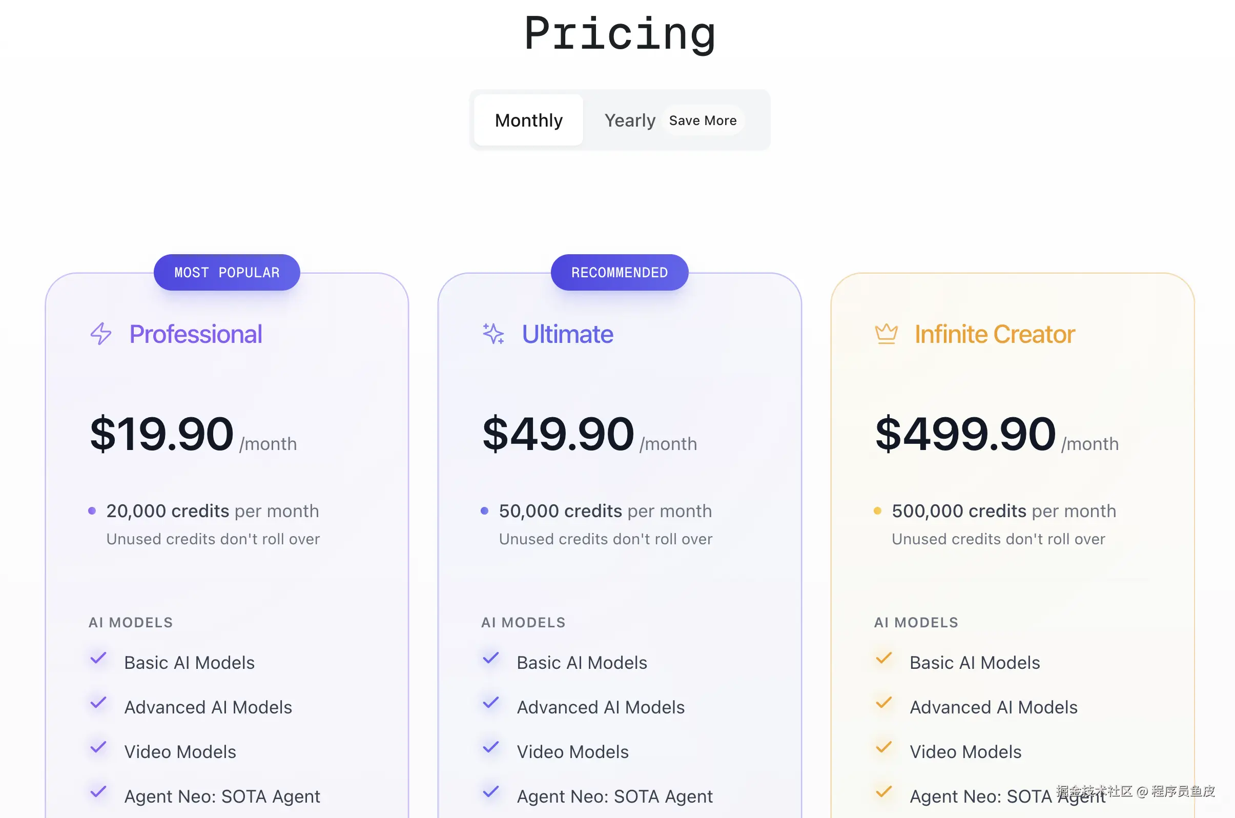Click the purple bullet before 20,000 credits
This screenshot has height=818, width=1235.
(x=92, y=510)
